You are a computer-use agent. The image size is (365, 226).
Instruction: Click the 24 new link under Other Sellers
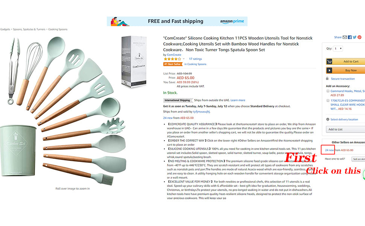(x=329, y=150)
